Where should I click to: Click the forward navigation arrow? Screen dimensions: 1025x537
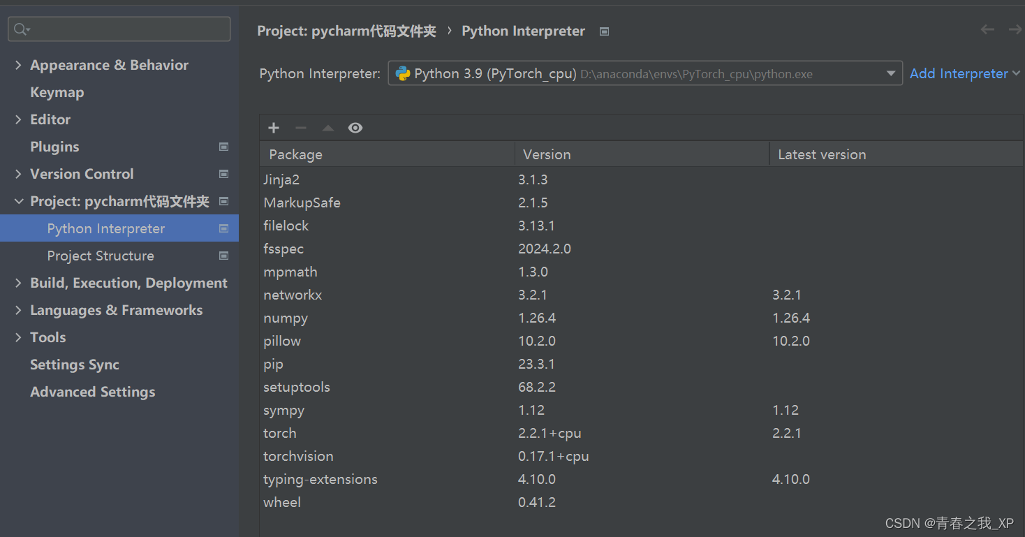click(x=1015, y=29)
